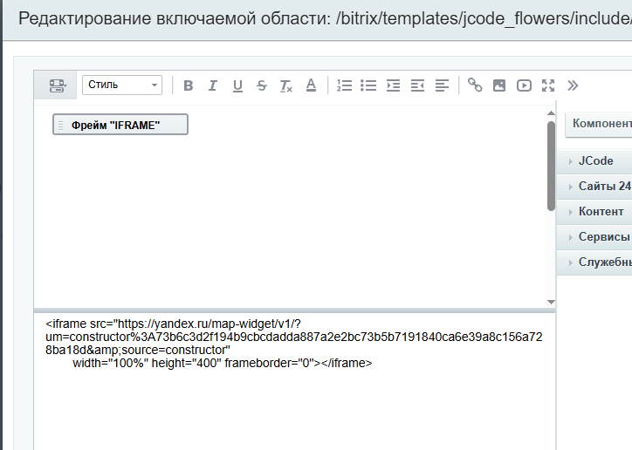
Task: Show more toolbar buttons
Action: (x=573, y=85)
